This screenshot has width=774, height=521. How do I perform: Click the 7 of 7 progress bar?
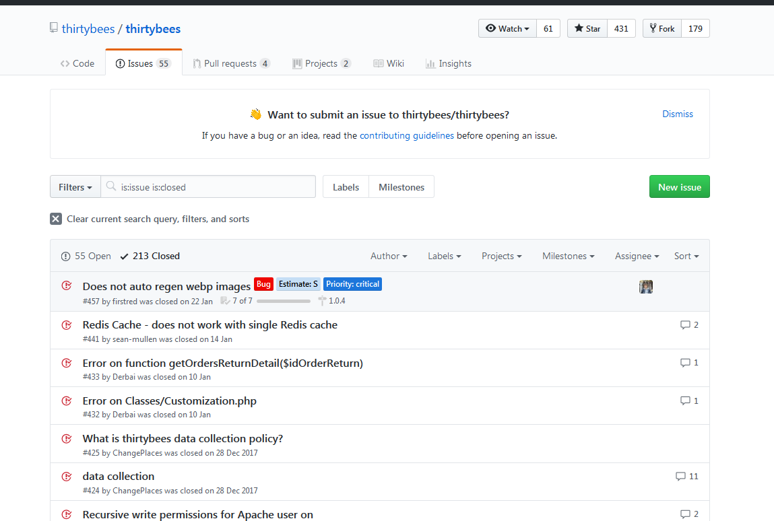click(283, 301)
